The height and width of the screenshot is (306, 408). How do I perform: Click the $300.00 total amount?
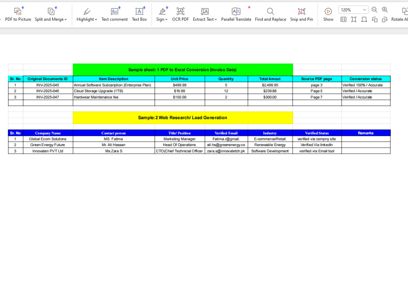click(270, 97)
